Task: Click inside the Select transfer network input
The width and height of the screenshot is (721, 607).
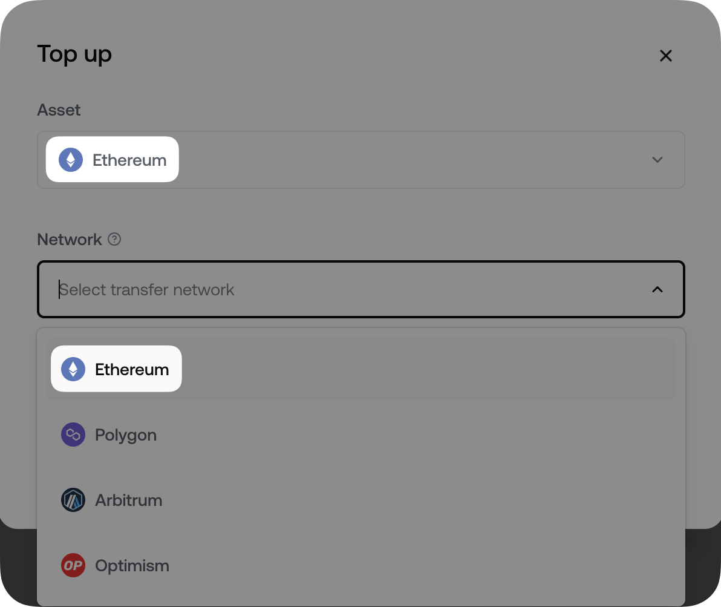Action: [x=242, y=289]
